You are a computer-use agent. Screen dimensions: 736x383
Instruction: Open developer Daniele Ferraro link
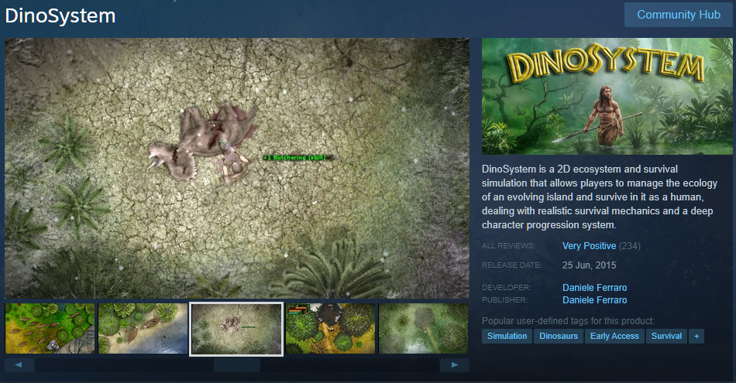[x=595, y=287]
